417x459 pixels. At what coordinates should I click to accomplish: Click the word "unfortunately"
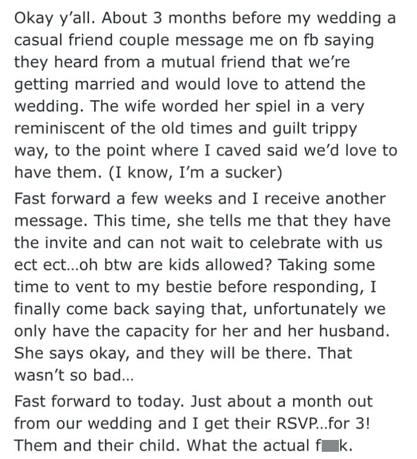pos(306,309)
